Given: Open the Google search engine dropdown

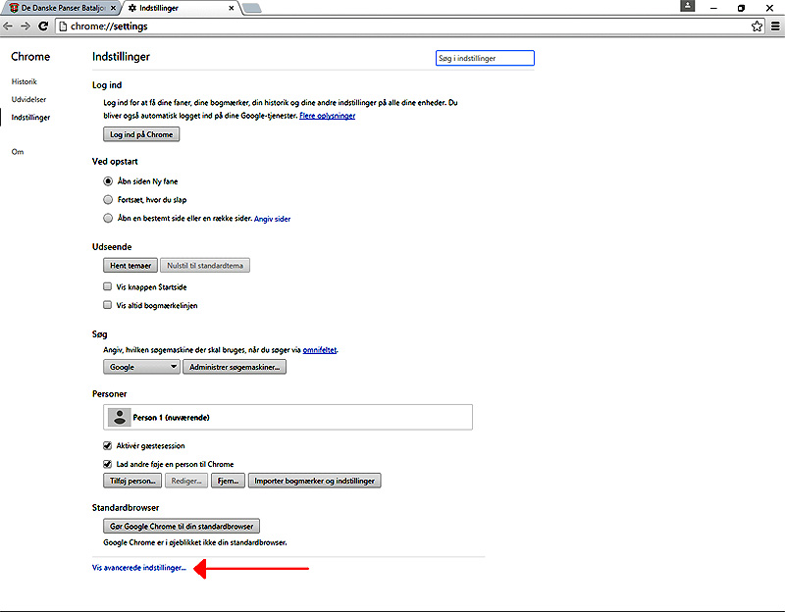Looking at the screenshot, I should tap(141, 367).
